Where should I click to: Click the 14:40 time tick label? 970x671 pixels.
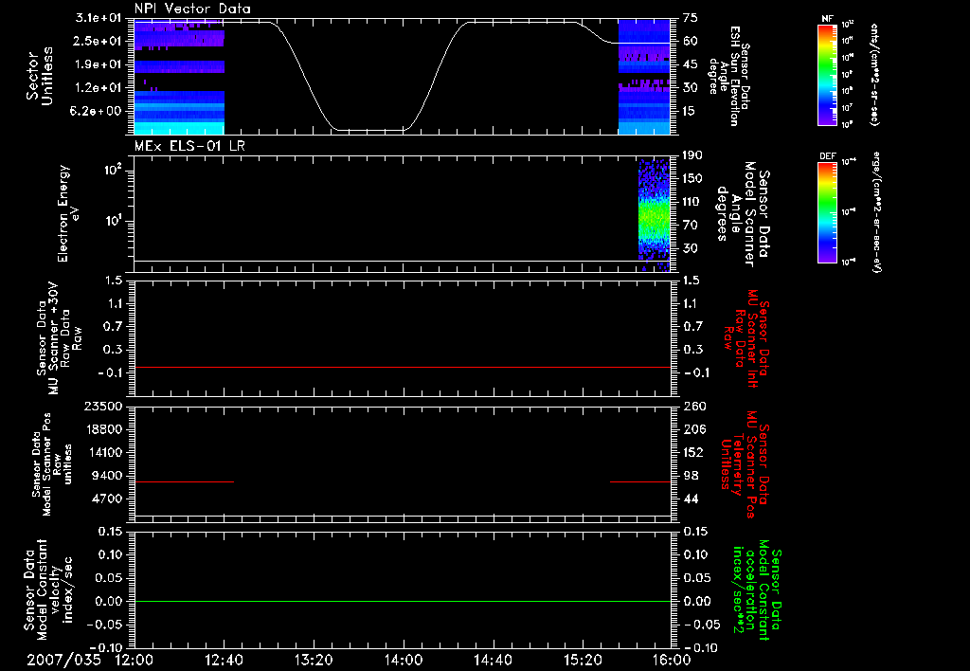pos(493,660)
